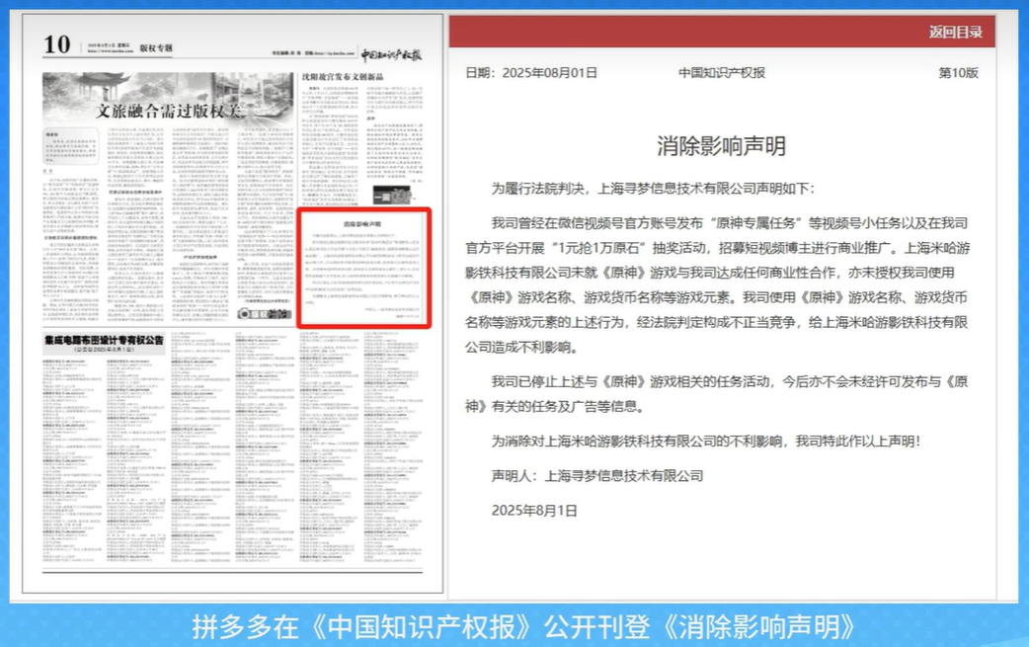Click the 声明人：上海寻梦信息技术有限公司 line
Image resolution: width=1029 pixels, height=647 pixels.
pyautogui.click(x=597, y=476)
